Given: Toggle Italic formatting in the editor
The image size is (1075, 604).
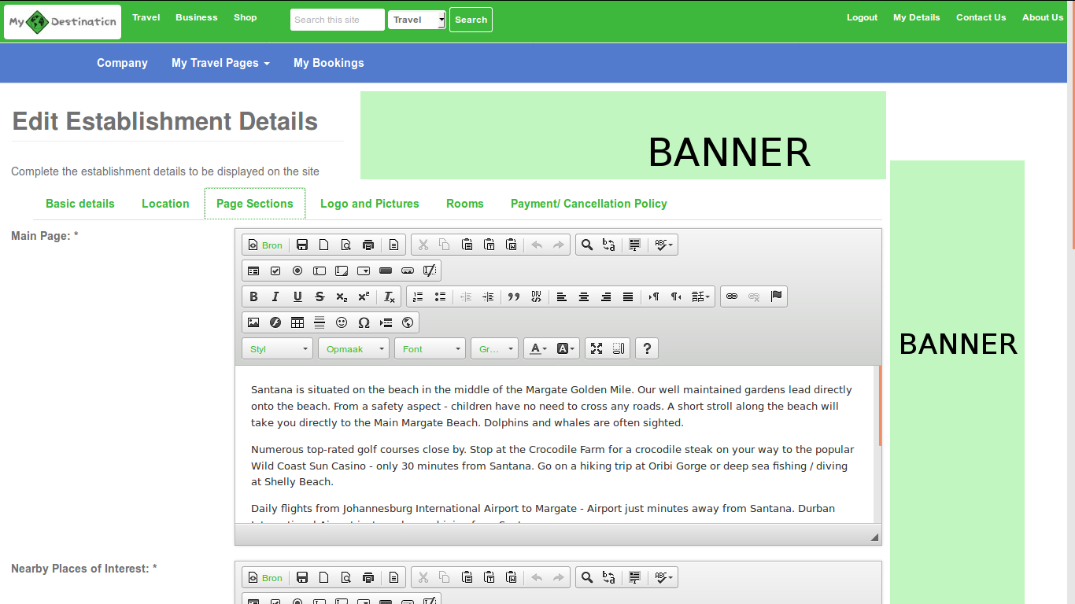Looking at the screenshot, I should [x=275, y=296].
